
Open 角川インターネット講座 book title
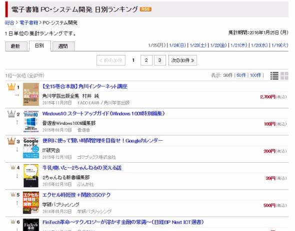85,86
